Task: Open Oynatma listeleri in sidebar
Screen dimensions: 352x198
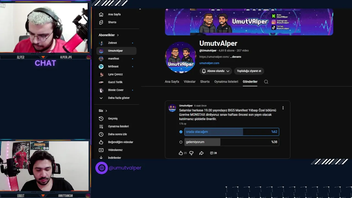Action: [x=116, y=127]
